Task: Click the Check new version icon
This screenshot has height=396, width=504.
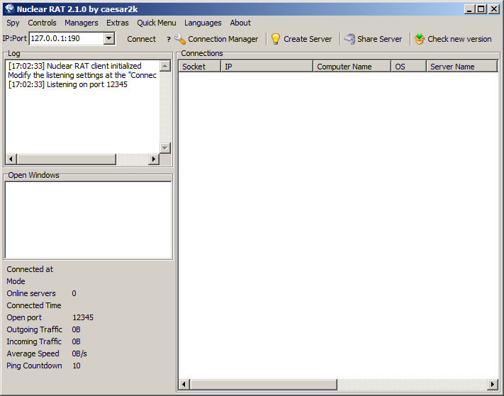Action: pyautogui.click(x=420, y=39)
